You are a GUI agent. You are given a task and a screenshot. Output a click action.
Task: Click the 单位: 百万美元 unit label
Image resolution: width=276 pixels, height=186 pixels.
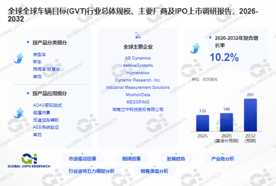(x=205, y=79)
